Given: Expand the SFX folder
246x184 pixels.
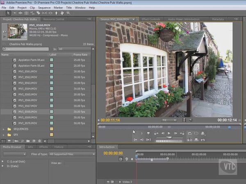Looking at the screenshot, I should pyautogui.click(x=4, y=135).
